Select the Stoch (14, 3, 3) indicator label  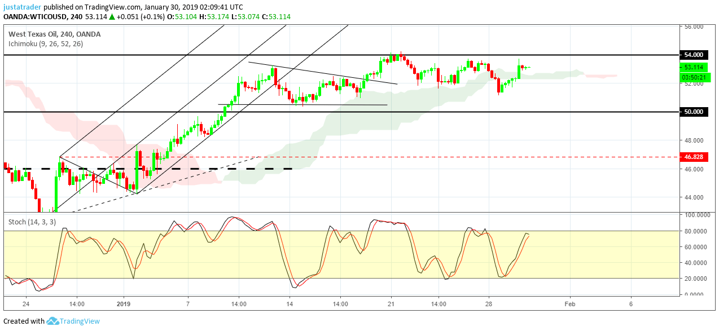[x=32, y=222]
